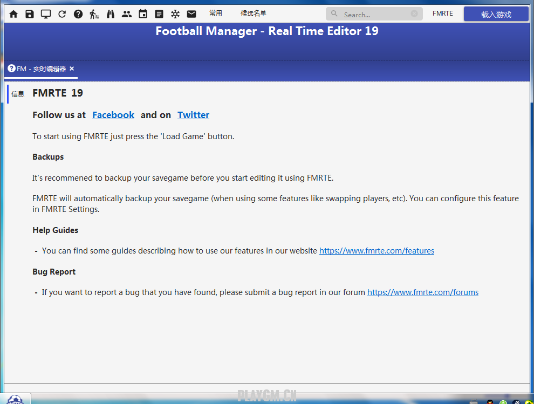
Task: Click the magnifier icon in search box
Action: [334, 13]
